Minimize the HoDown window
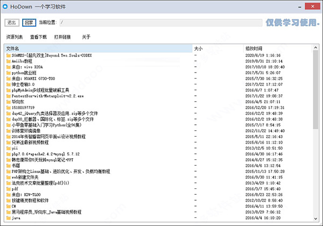 (300, 7)
